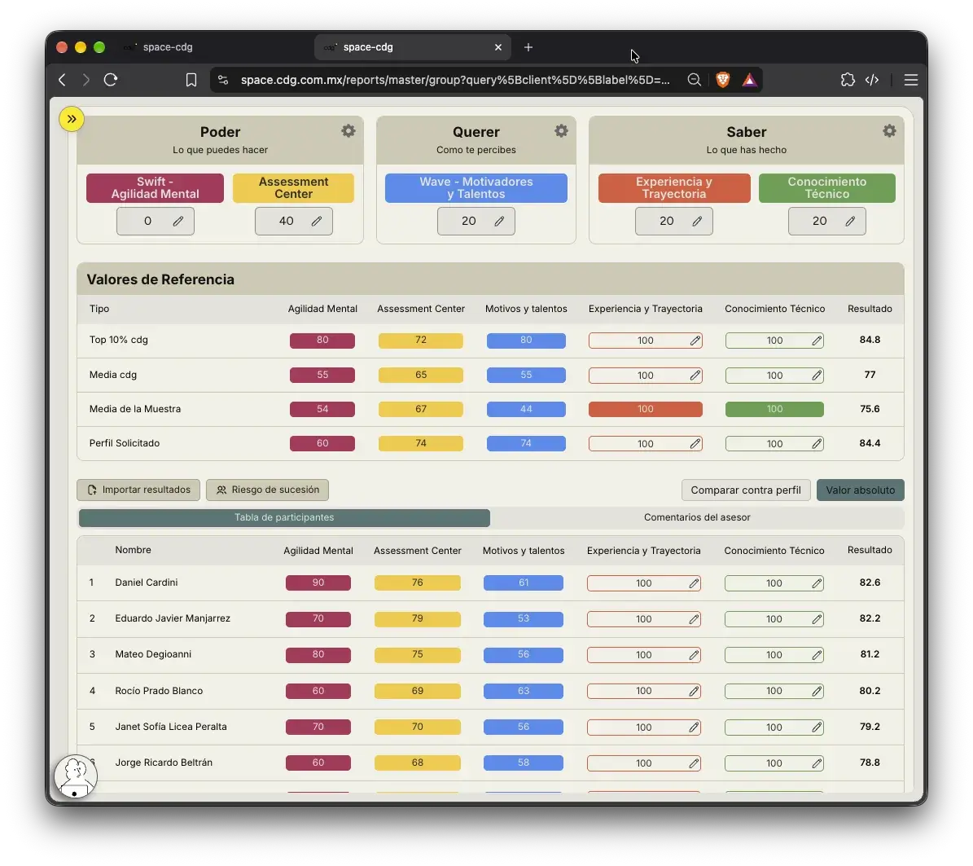Edit Swift Agilidad Mental weight pencil
This screenshot has height=866, width=973.
click(x=178, y=221)
